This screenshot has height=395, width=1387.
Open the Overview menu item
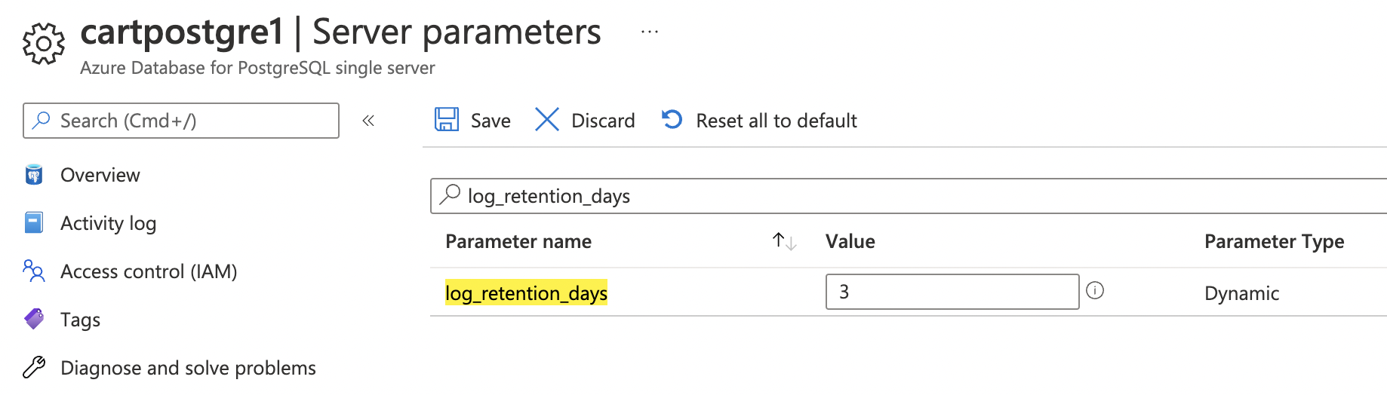click(x=100, y=175)
